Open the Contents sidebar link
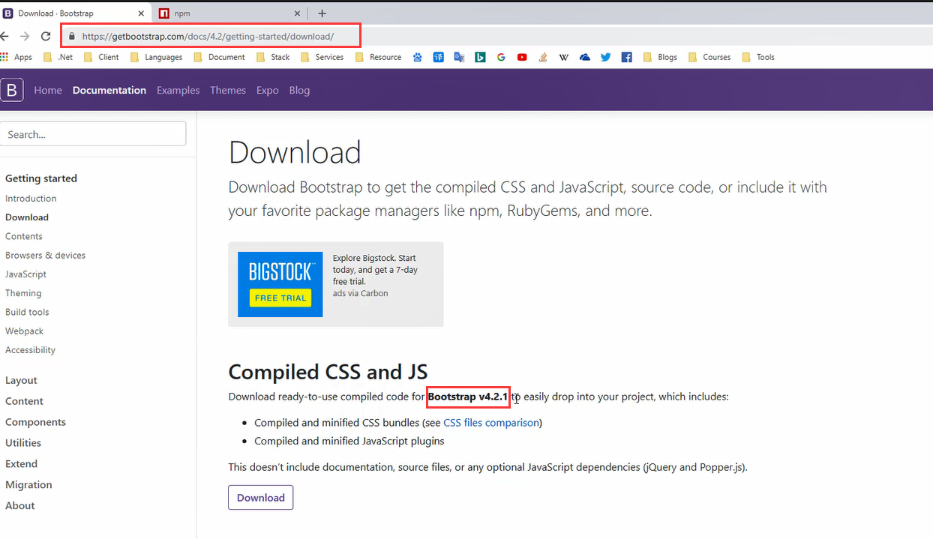 click(x=24, y=236)
